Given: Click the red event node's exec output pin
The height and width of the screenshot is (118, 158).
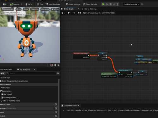Looking at the screenshot, I should (88, 55).
